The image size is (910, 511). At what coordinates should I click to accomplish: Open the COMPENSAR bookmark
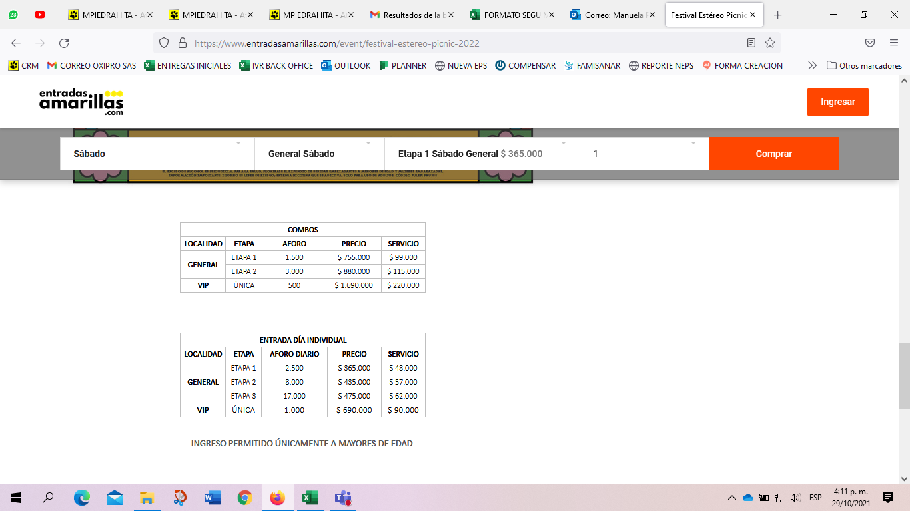[525, 65]
